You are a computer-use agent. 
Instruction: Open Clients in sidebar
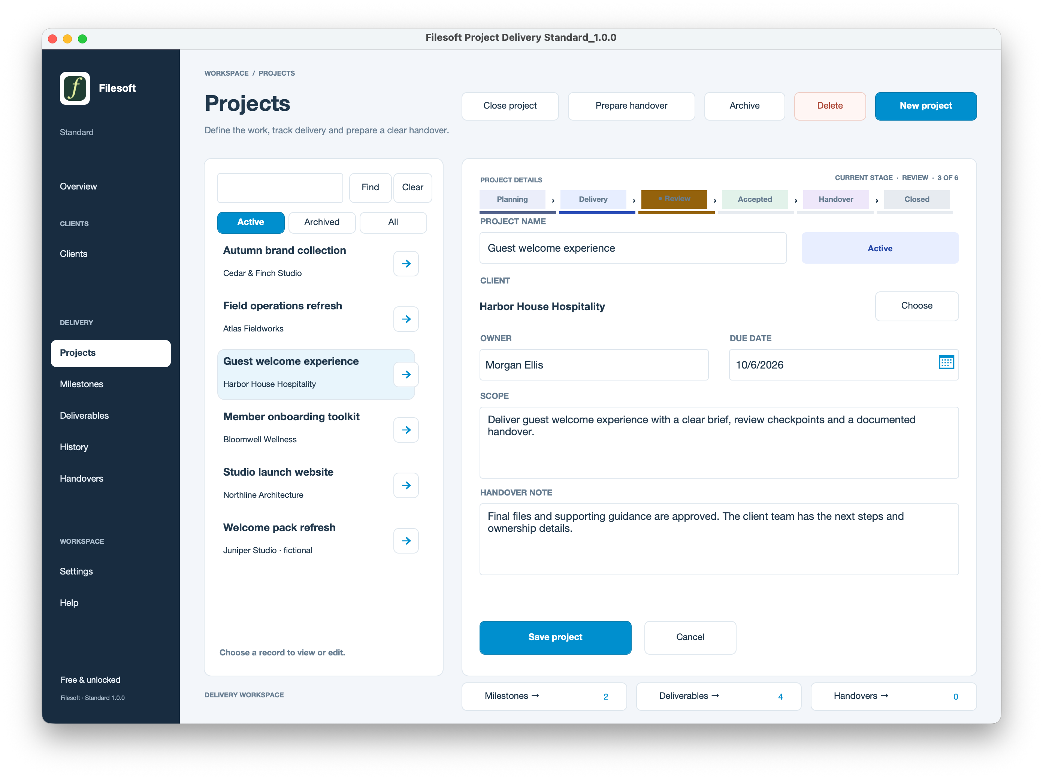pyautogui.click(x=111, y=254)
